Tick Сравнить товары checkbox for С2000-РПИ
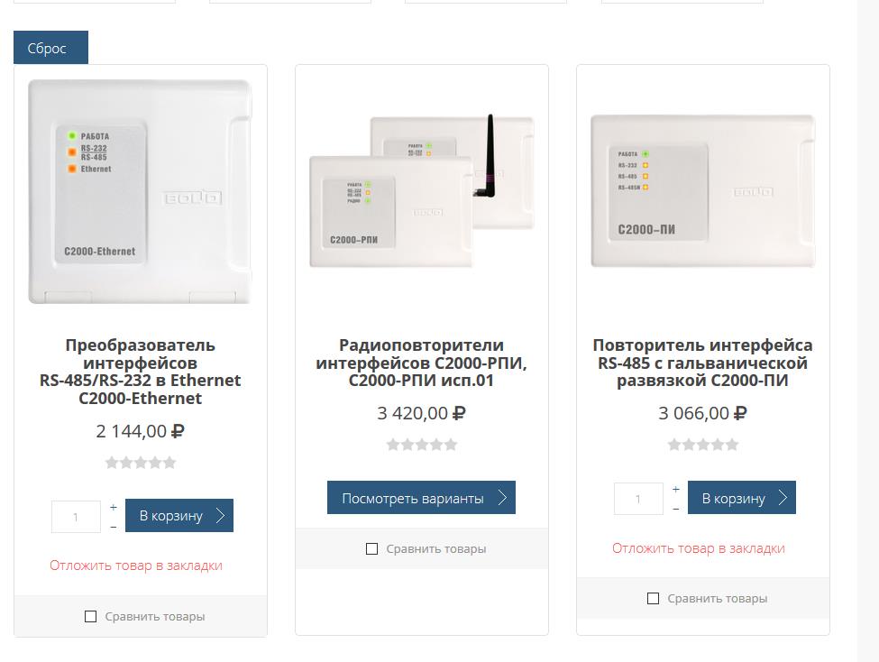This screenshot has height=662, width=879. pos(371,548)
